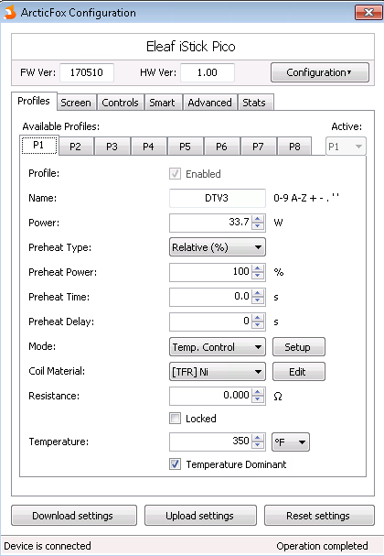
Task: Click the Name field containing DTV3
Action: tap(218, 198)
